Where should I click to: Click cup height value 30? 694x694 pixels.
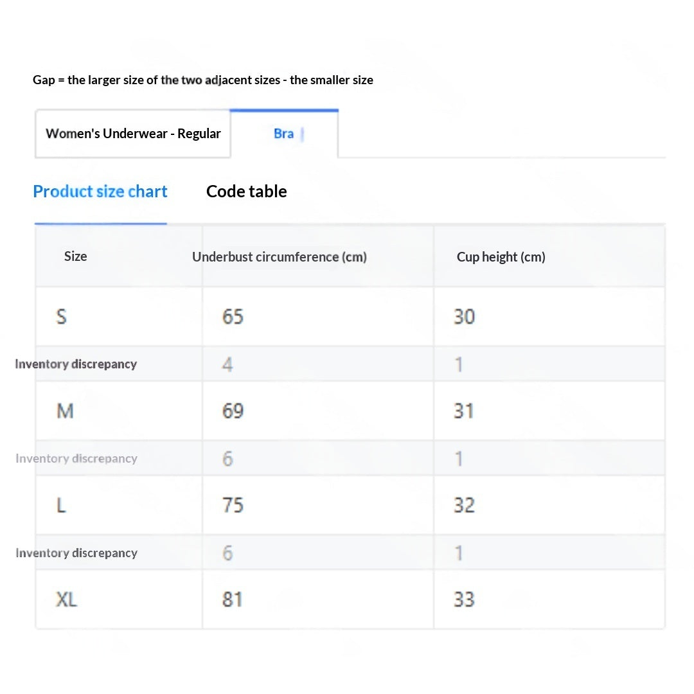(x=465, y=316)
